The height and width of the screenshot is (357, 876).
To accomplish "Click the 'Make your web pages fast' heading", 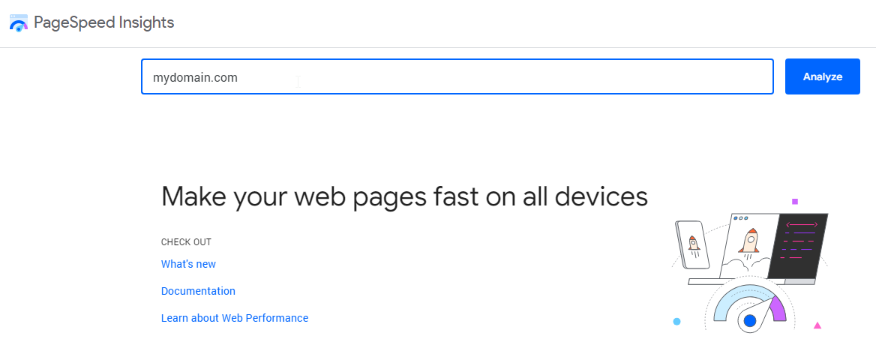I will tap(404, 196).
